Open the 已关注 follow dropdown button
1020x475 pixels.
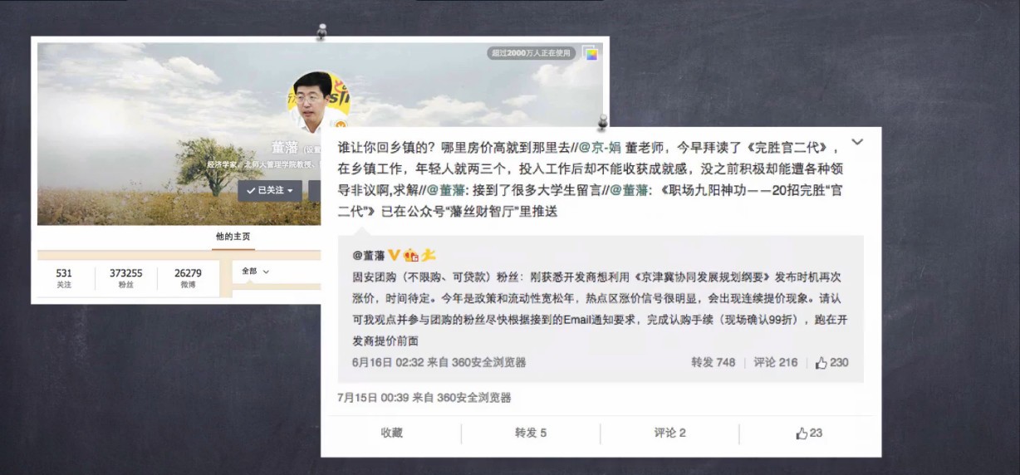[270, 190]
